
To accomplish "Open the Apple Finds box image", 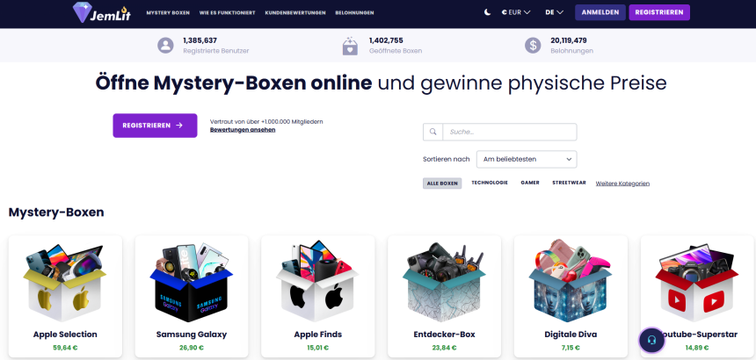I will click(x=317, y=282).
